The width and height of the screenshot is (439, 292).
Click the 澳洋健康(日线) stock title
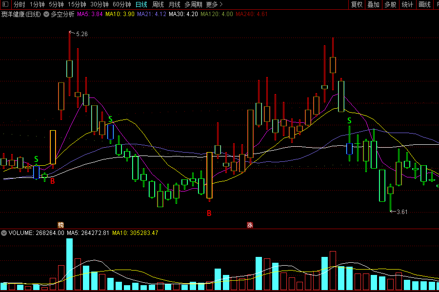tap(21, 14)
